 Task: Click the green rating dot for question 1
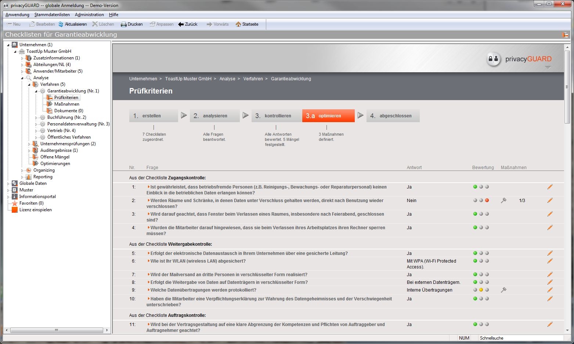coord(475,187)
